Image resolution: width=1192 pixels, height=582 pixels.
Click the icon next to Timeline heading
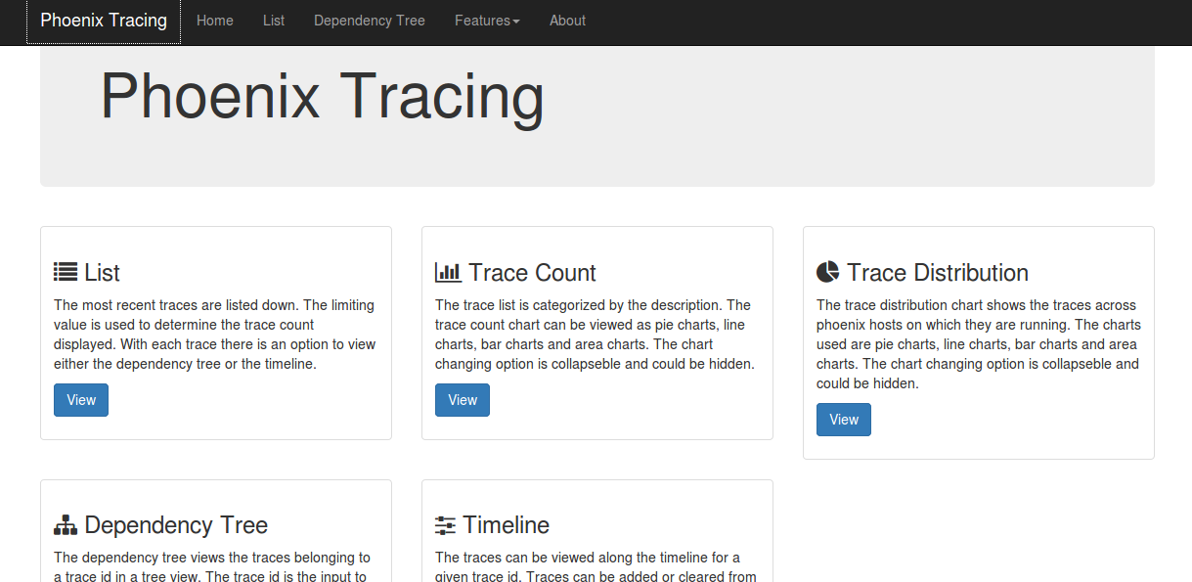click(x=446, y=523)
